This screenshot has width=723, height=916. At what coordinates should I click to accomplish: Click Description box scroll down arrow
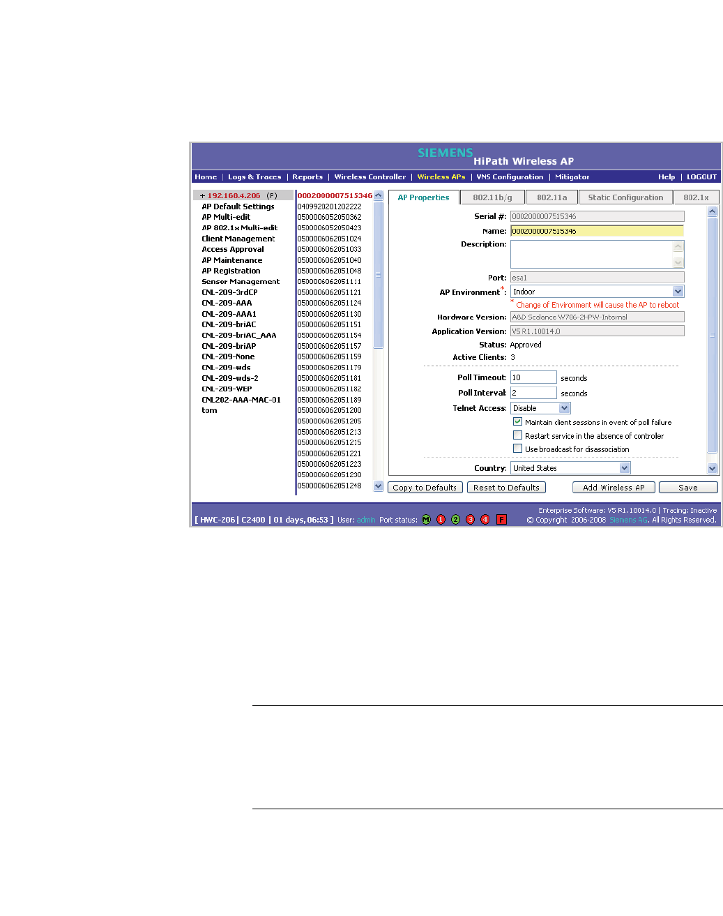coord(678,262)
